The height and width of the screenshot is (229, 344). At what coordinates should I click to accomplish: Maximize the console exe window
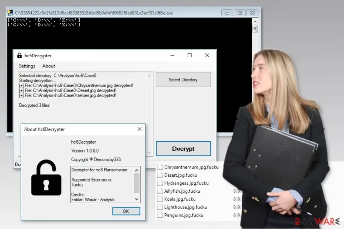(240, 13)
